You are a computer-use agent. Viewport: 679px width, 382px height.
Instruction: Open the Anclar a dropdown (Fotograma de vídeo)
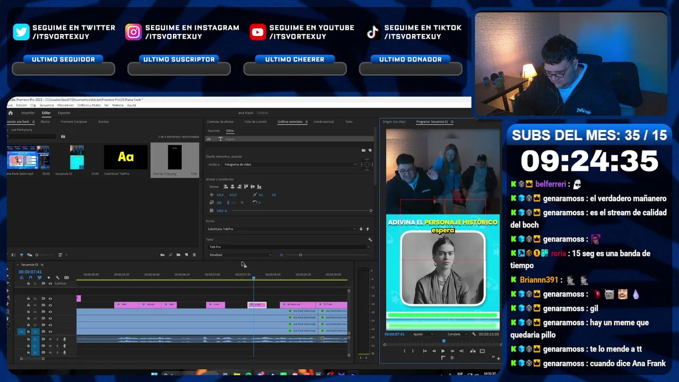click(x=290, y=164)
